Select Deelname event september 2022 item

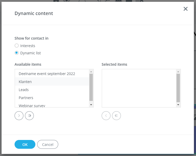(47, 74)
